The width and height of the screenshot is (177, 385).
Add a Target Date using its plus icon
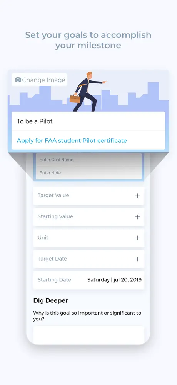[x=138, y=259]
